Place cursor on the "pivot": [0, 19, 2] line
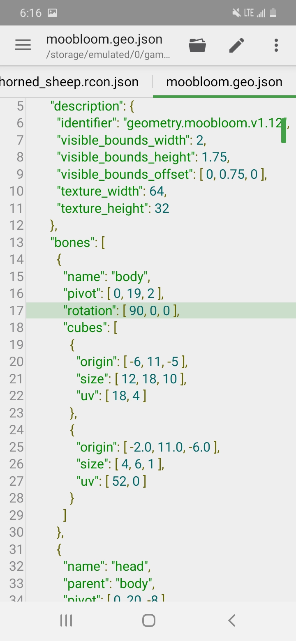Viewport: 296px width, 641px height. [114, 293]
